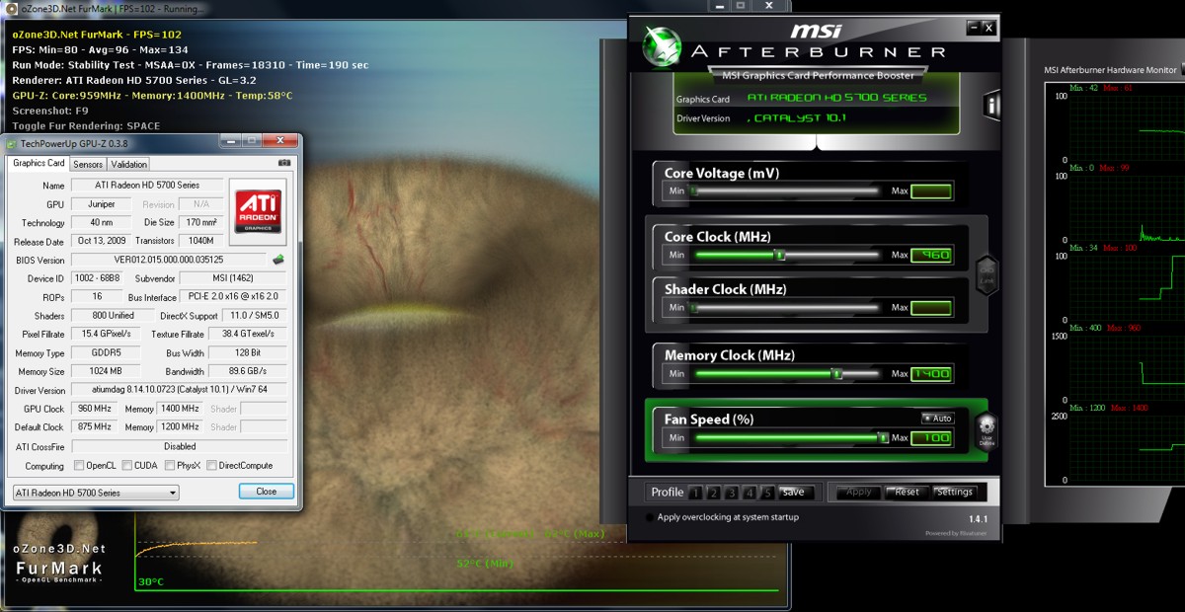The image size is (1185, 612).
Task: Click the Memory Clock value field showing 1400
Action: tap(931, 374)
